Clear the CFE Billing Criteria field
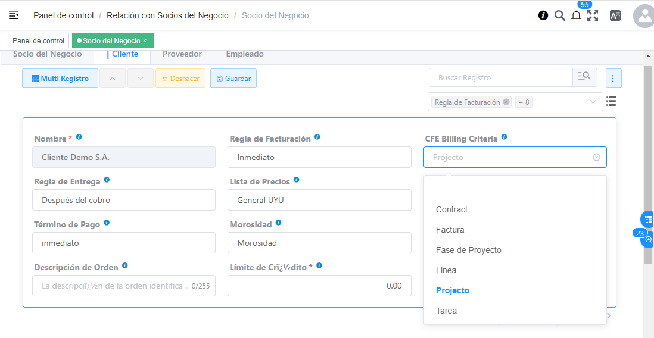Image resolution: width=654 pixels, height=338 pixels. pos(596,157)
